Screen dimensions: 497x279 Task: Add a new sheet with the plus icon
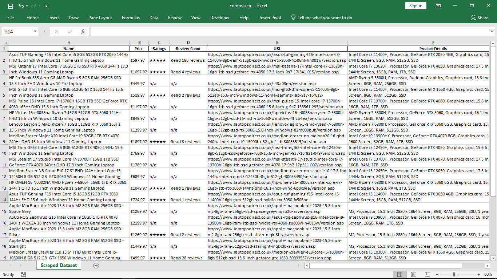(96, 266)
